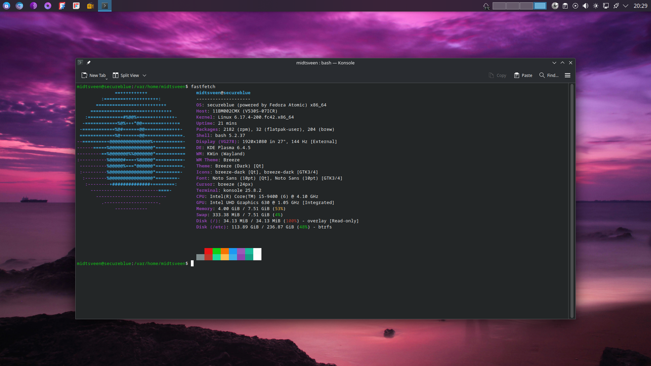Open the clipboard tray icon
This screenshot has width=651, height=366.
565,6
